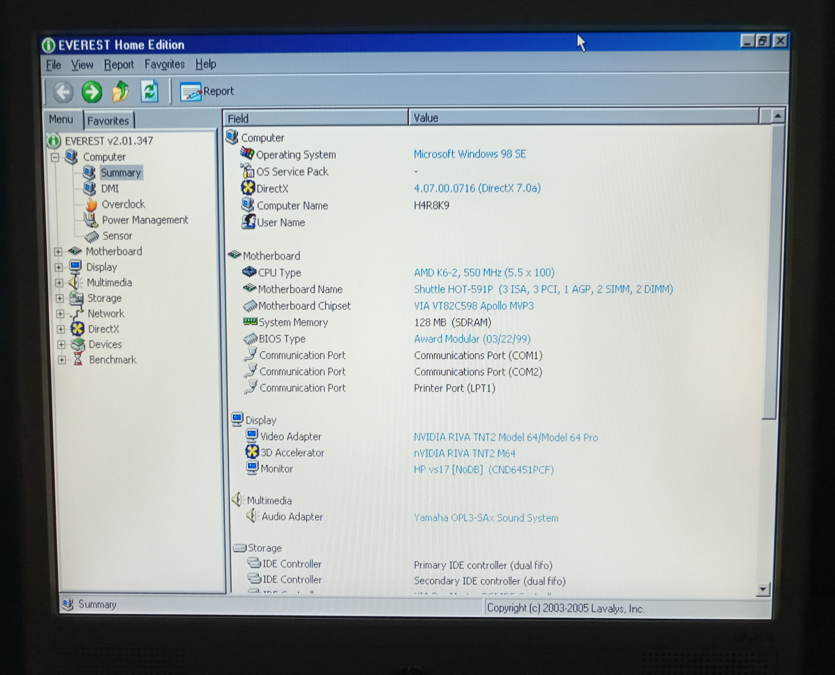835x675 pixels.
Task: Expand the Benchmark tree node
Action: click(61, 360)
